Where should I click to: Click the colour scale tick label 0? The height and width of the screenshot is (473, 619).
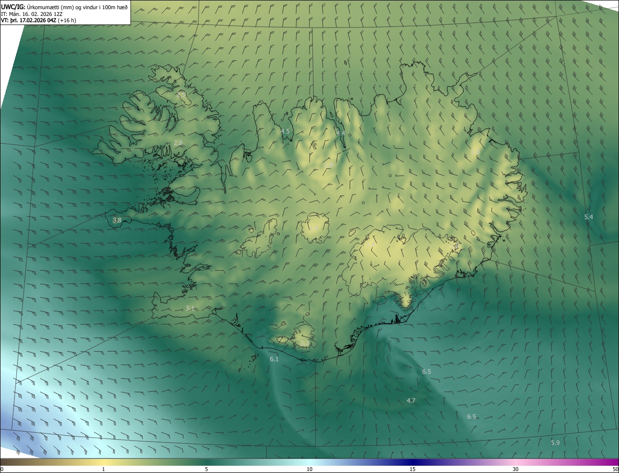tap(2, 469)
